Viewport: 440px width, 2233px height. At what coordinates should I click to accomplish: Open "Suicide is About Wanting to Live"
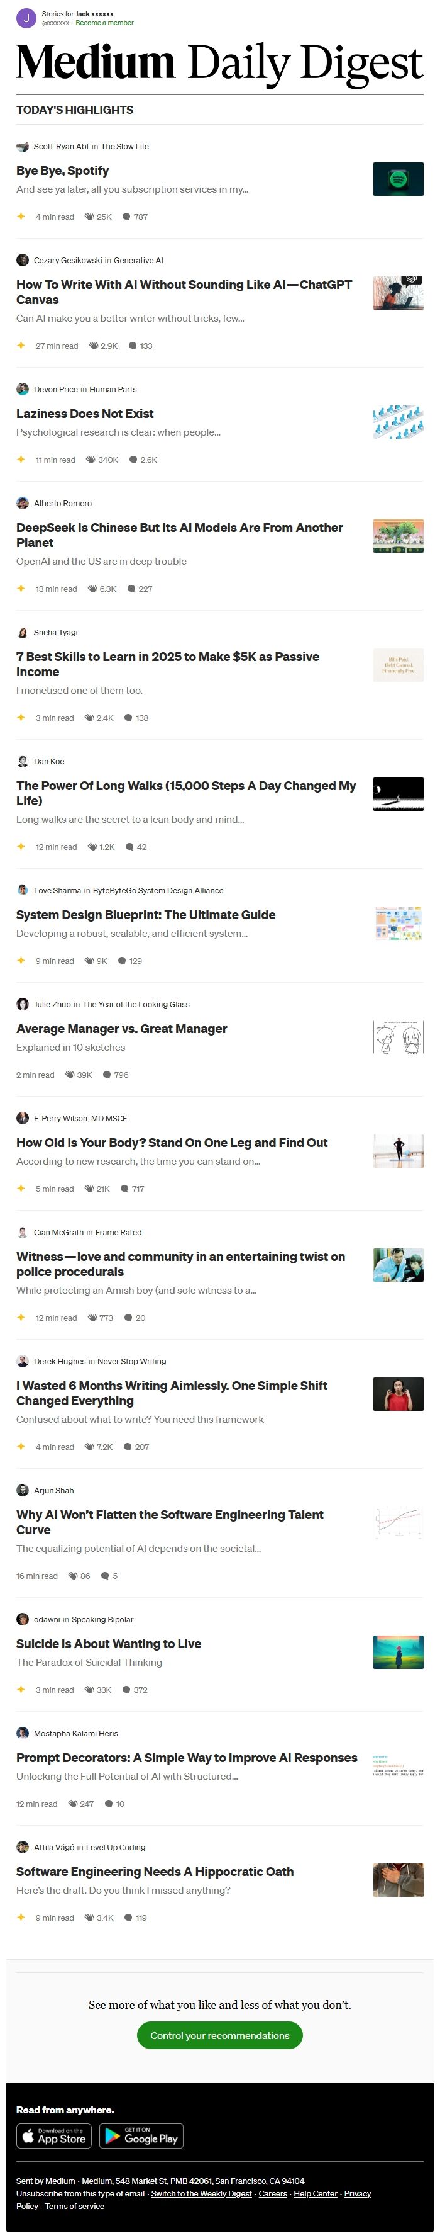coord(108,1644)
